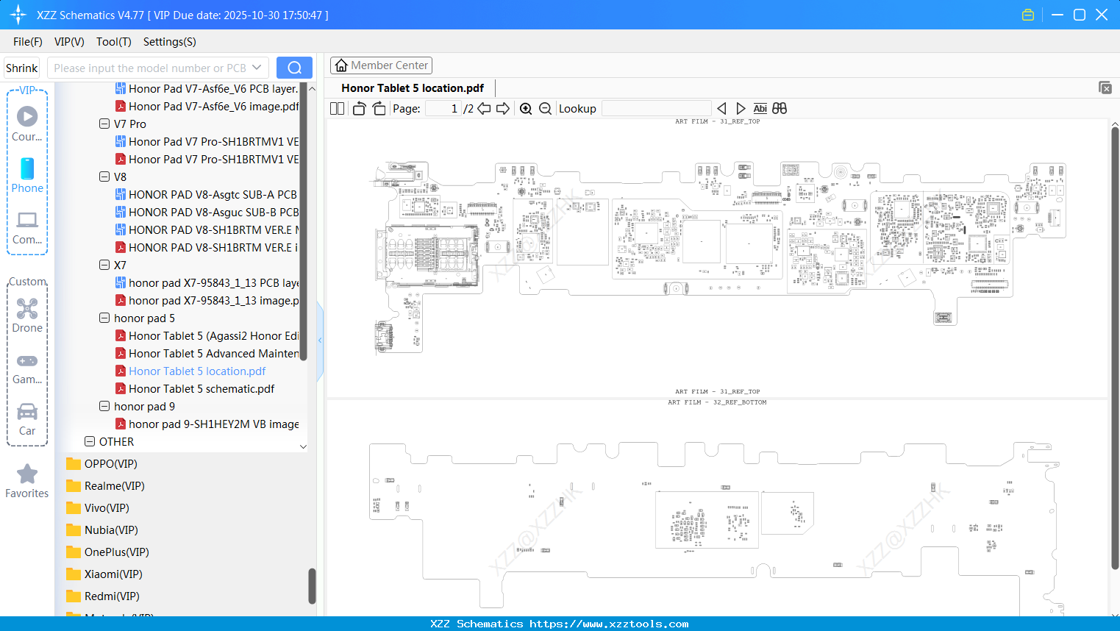The height and width of the screenshot is (631, 1120).
Task: Open Honor Pad V7-Asf6e_V6 image.pdf
Action: pyautogui.click(x=207, y=106)
